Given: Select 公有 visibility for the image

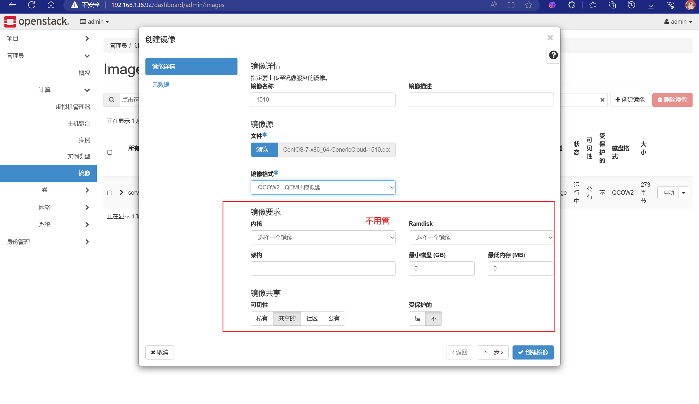Looking at the screenshot, I should pos(334,318).
